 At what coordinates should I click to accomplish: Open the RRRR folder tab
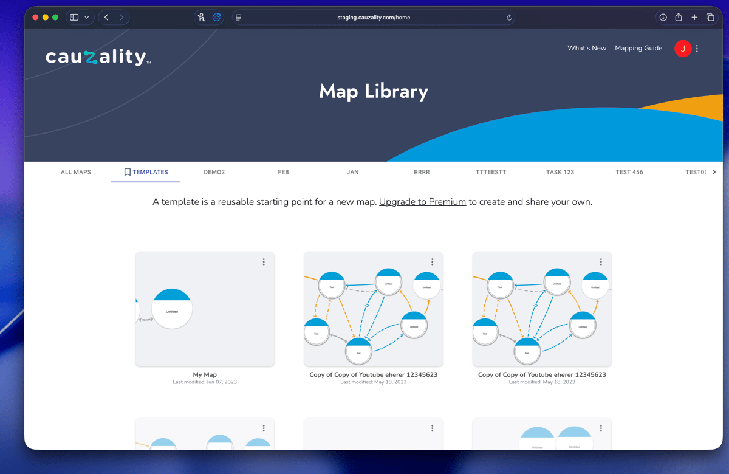422,172
